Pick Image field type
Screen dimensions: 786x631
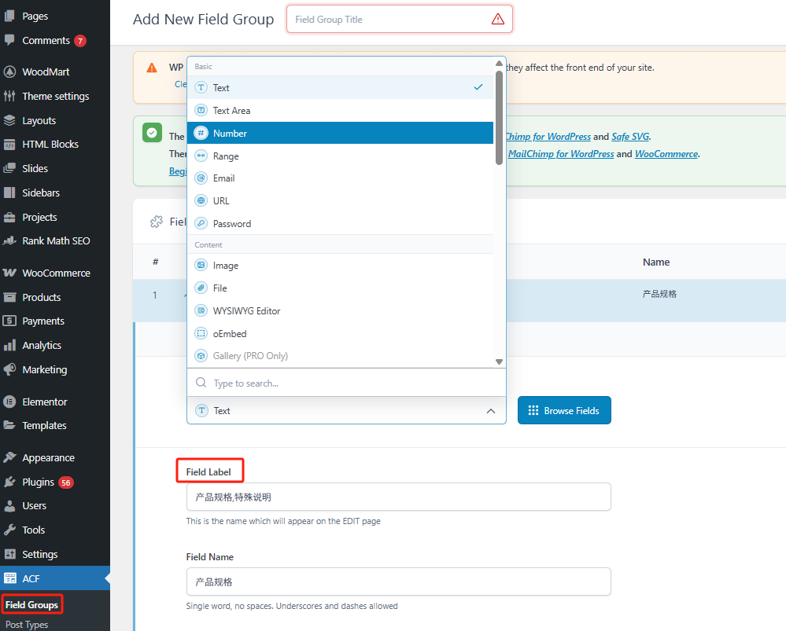341,266
